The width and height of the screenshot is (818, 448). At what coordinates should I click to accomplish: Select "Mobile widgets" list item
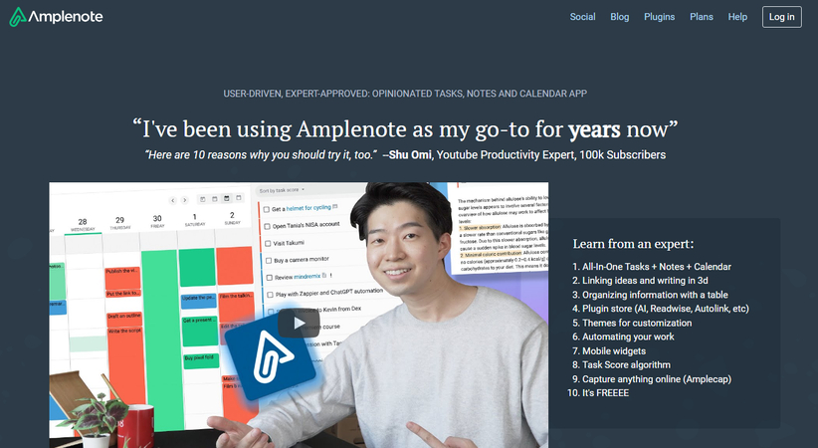point(613,350)
